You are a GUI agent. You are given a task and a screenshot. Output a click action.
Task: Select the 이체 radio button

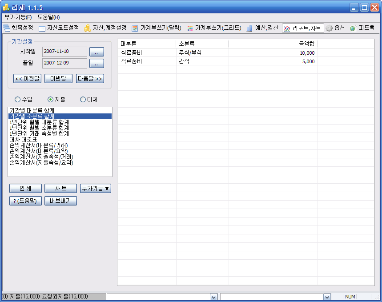pos(83,100)
